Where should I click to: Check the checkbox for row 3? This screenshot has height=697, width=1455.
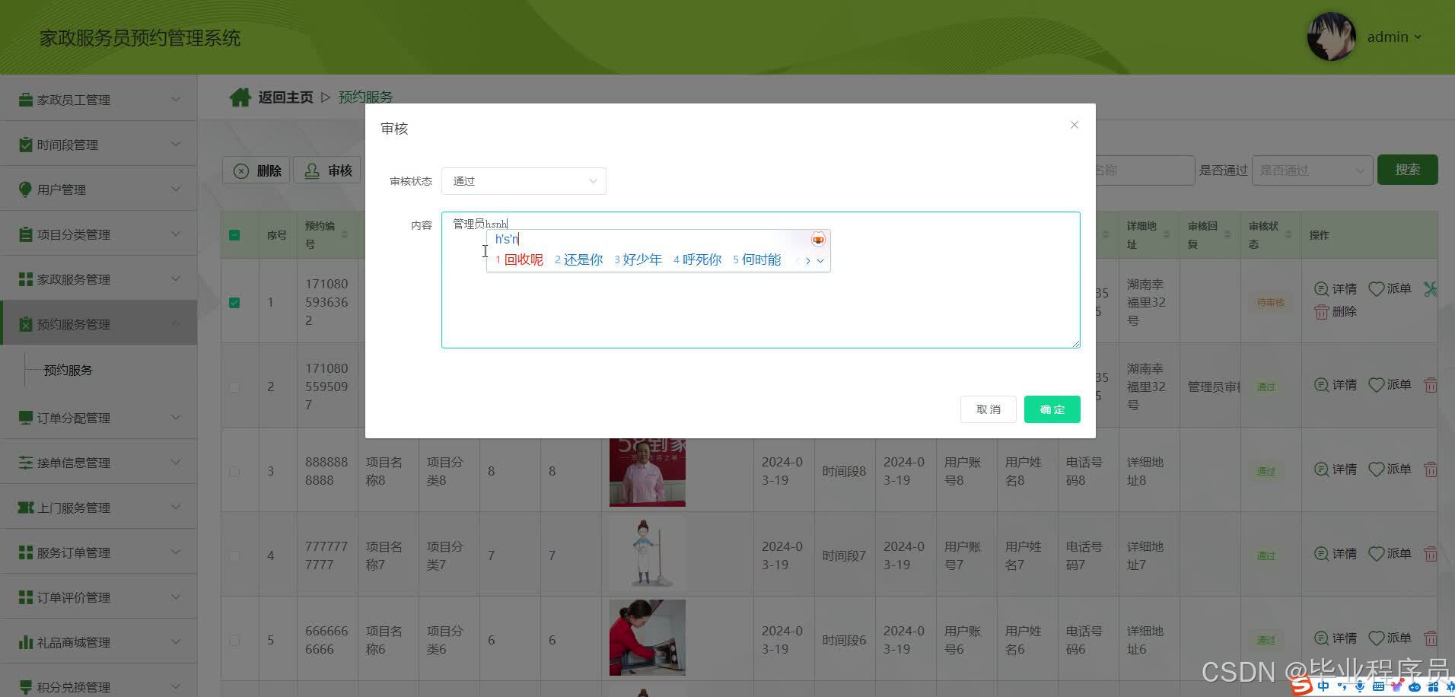pyautogui.click(x=234, y=472)
